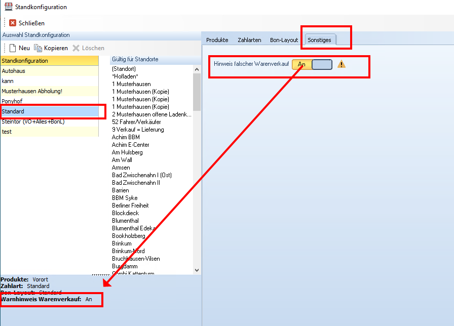Open the Produkte tab
This screenshot has height=326, width=454.
[x=217, y=40]
